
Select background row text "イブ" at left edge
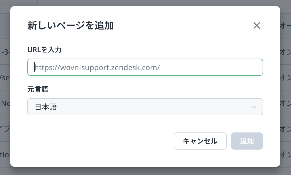(5, 129)
